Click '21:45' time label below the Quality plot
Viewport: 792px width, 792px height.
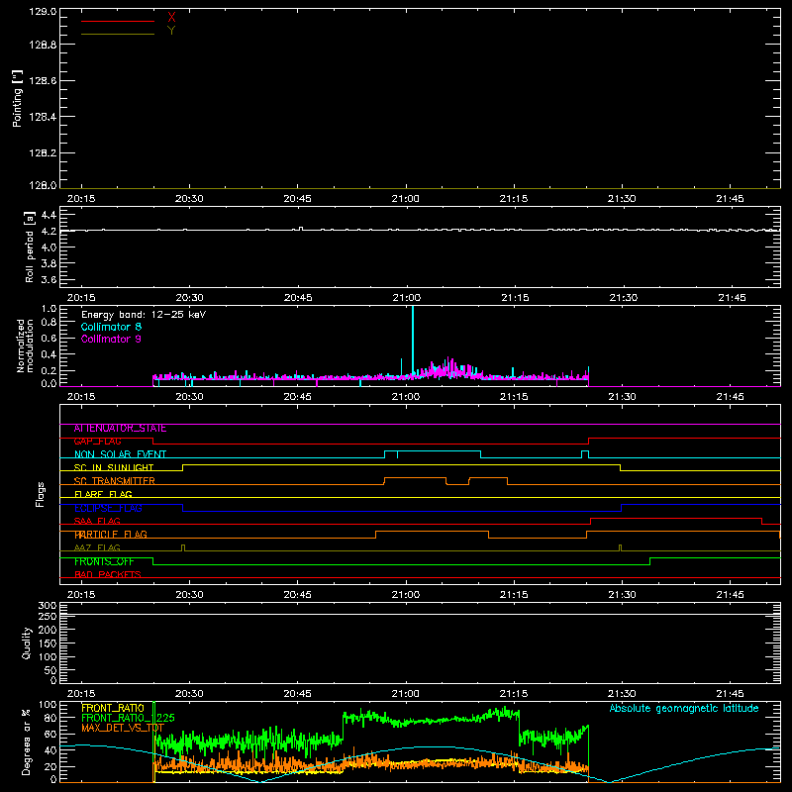point(730,694)
